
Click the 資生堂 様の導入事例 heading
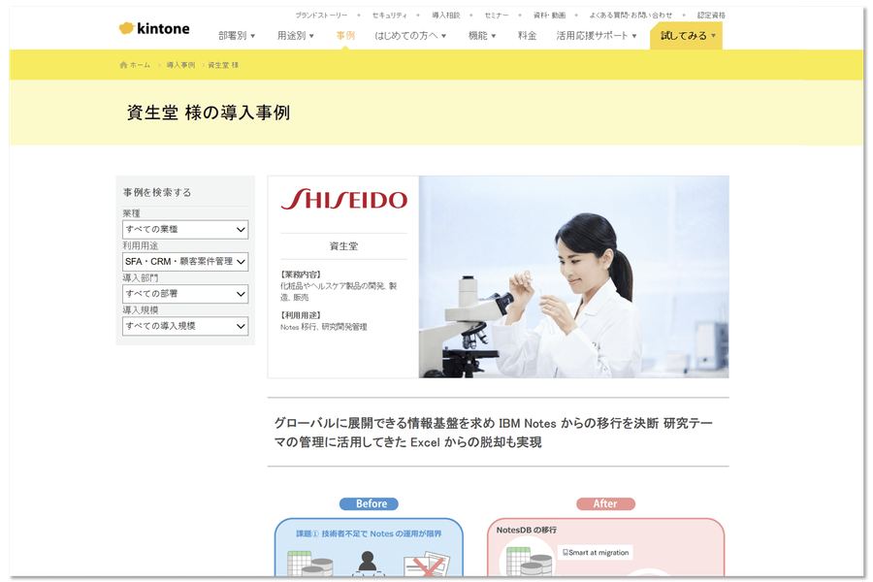point(209,113)
